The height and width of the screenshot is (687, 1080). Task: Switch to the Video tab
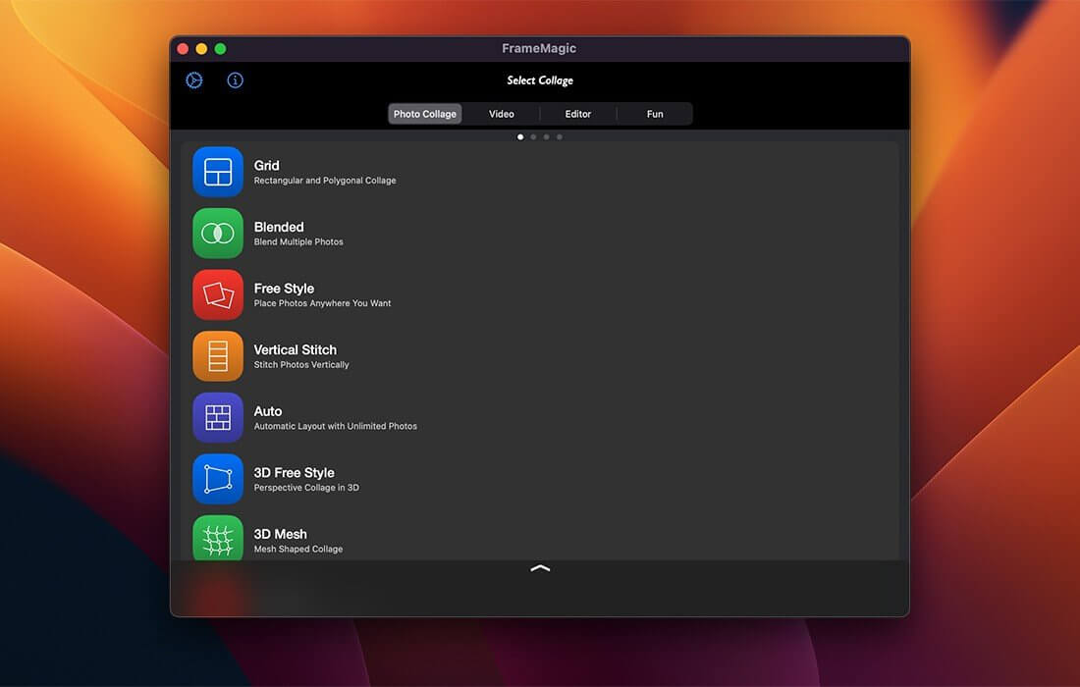tap(501, 113)
